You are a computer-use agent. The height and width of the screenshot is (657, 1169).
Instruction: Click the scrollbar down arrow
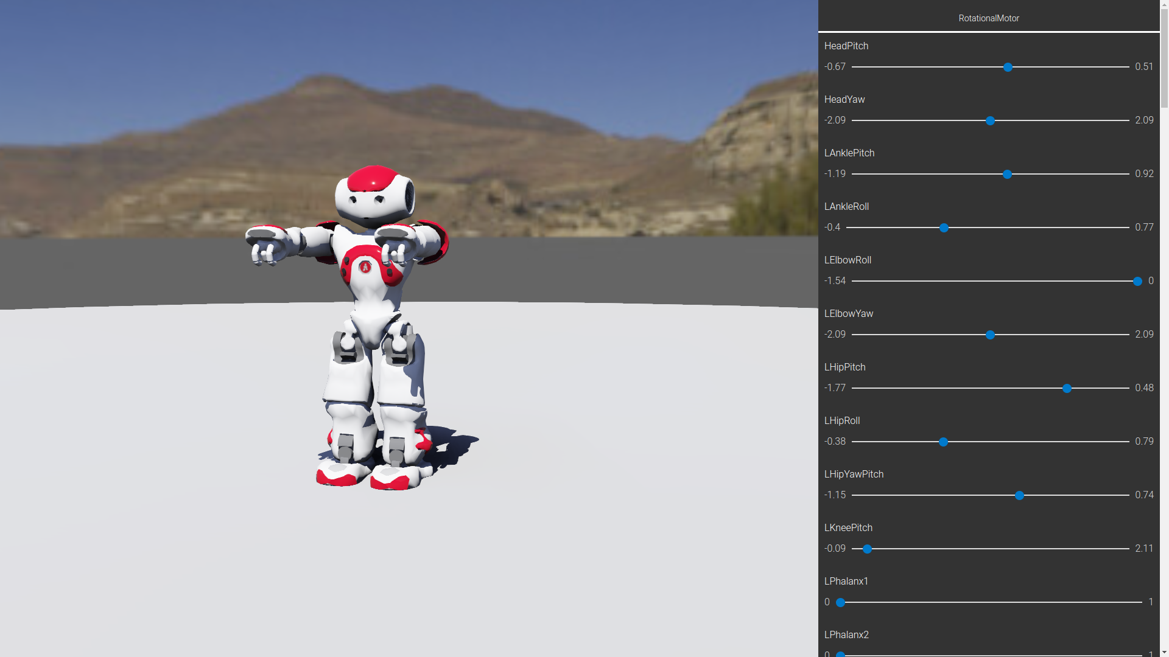pos(1164,653)
